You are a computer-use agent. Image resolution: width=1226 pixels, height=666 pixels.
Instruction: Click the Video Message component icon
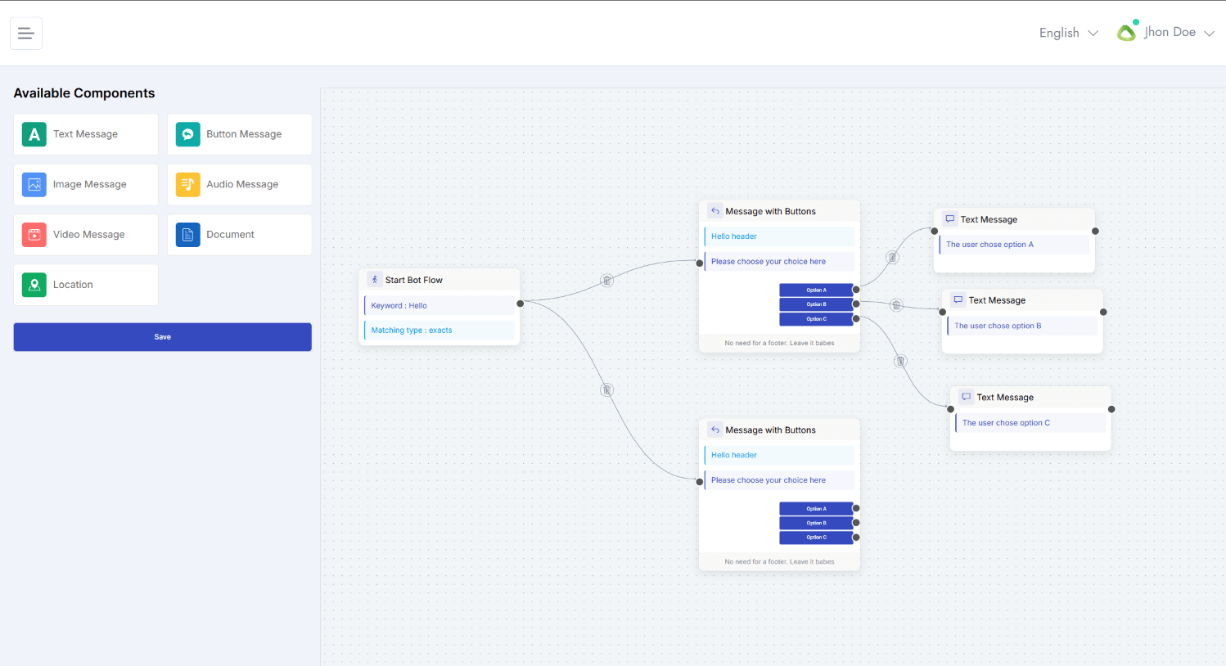[x=34, y=235]
